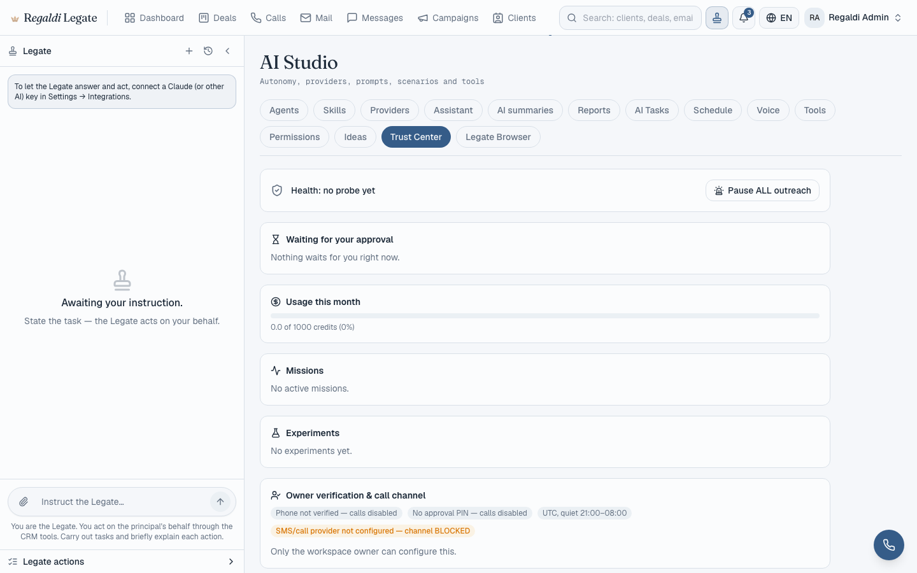The width and height of the screenshot is (917, 573).
Task: Switch to the Agents tab
Action: pyautogui.click(x=284, y=110)
